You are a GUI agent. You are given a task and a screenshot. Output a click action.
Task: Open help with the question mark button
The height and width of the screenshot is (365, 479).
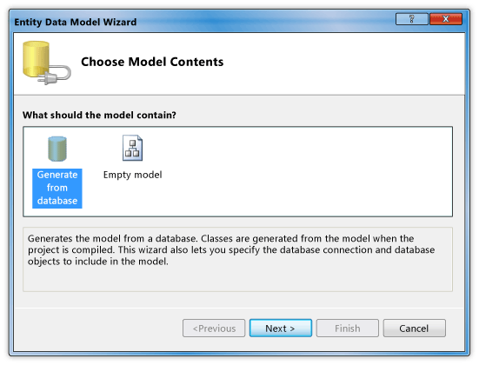point(411,19)
